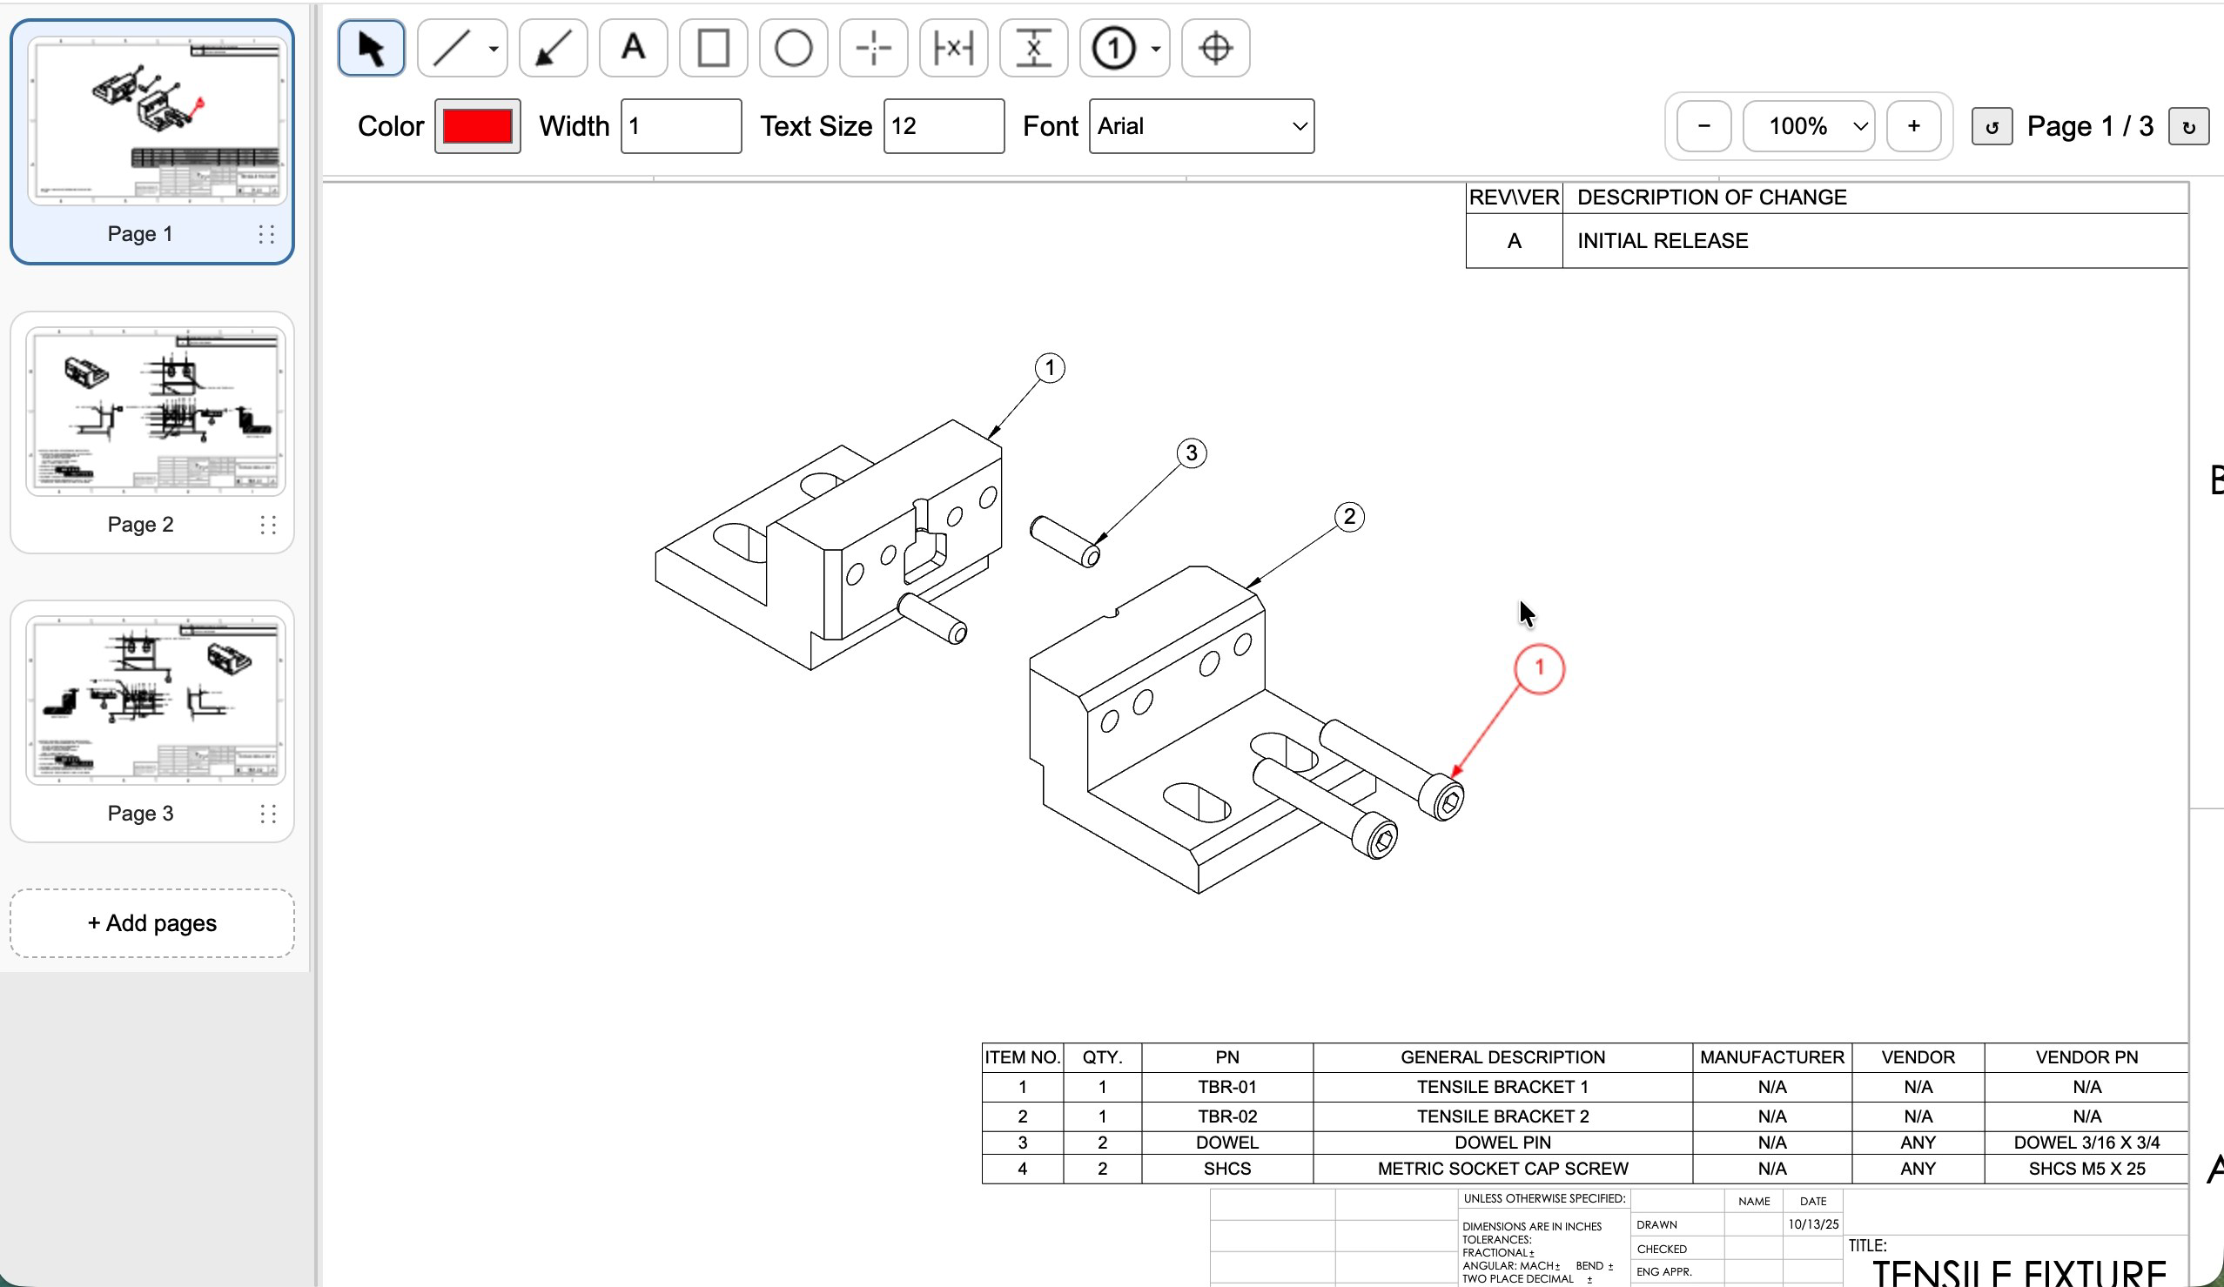Click the rotate counterclockwise button
This screenshot has height=1287, width=2224.
[x=1992, y=125]
